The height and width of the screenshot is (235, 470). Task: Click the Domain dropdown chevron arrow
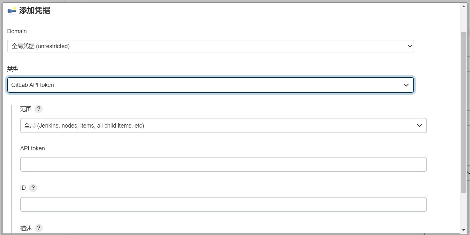coord(410,46)
